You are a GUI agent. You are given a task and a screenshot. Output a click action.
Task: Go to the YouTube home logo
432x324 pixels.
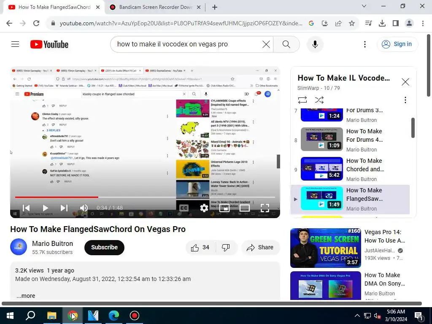point(49,44)
